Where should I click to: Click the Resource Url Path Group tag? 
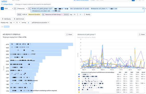click(53, 14)
